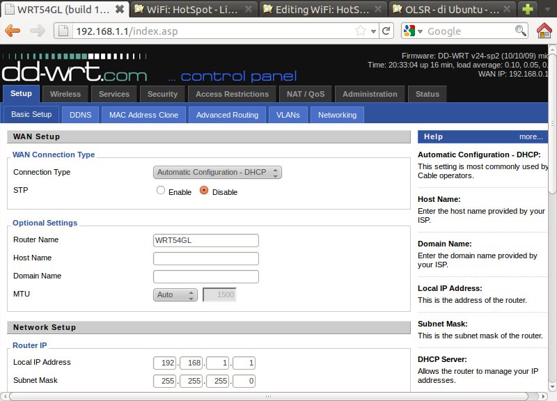Open the tab list dropdown arrow

[x=547, y=10]
